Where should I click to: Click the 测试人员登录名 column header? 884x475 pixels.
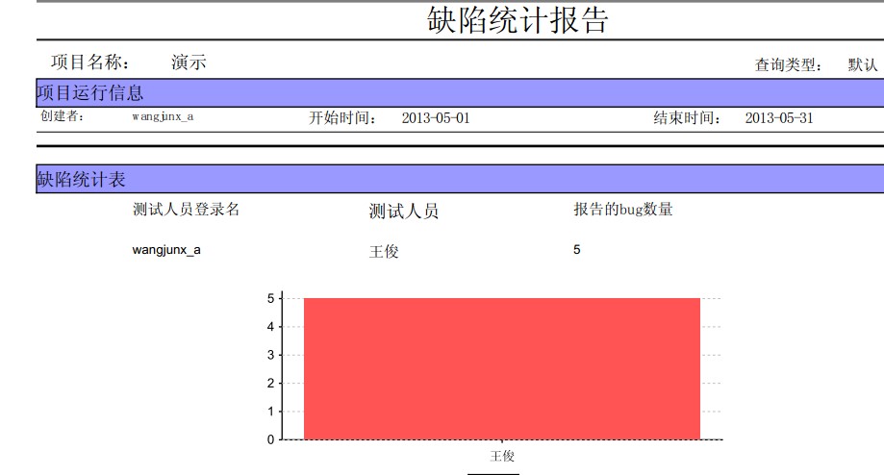186,209
